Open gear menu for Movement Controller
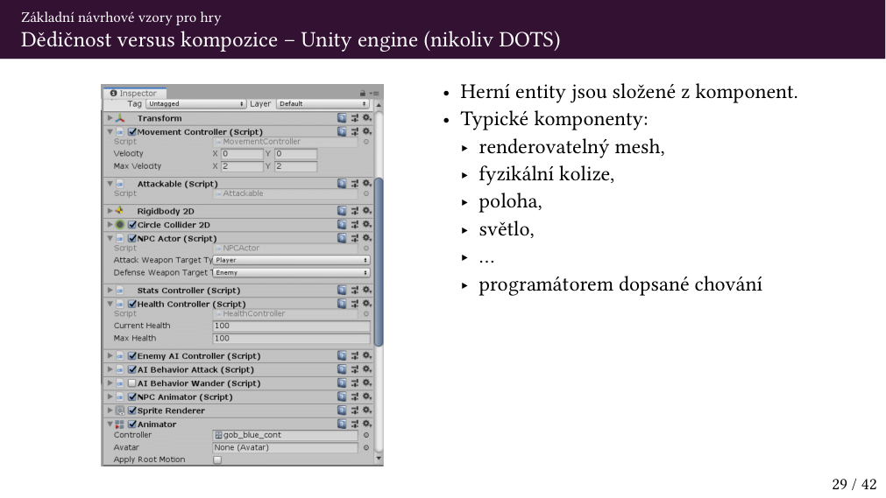The height and width of the screenshot is (498, 886). [x=366, y=131]
